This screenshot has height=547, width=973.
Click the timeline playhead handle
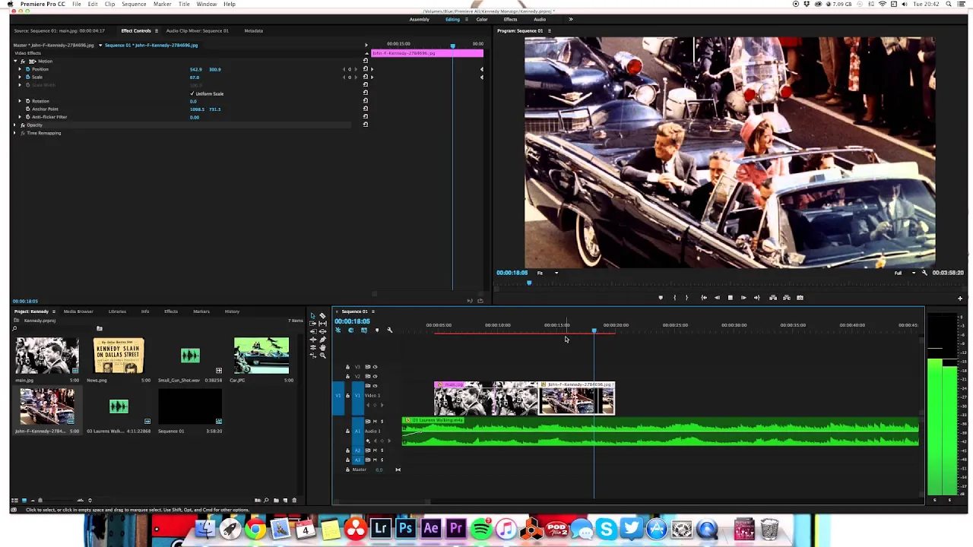click(x=594, y=330)
